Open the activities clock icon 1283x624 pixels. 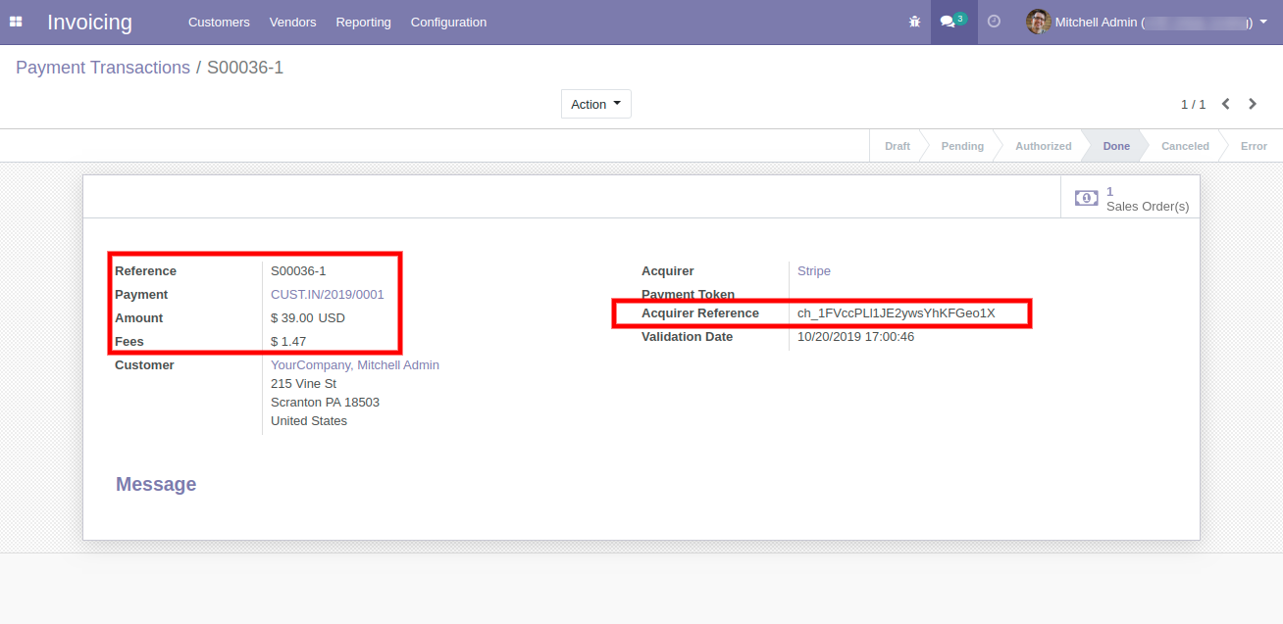(x=994, y=22)
